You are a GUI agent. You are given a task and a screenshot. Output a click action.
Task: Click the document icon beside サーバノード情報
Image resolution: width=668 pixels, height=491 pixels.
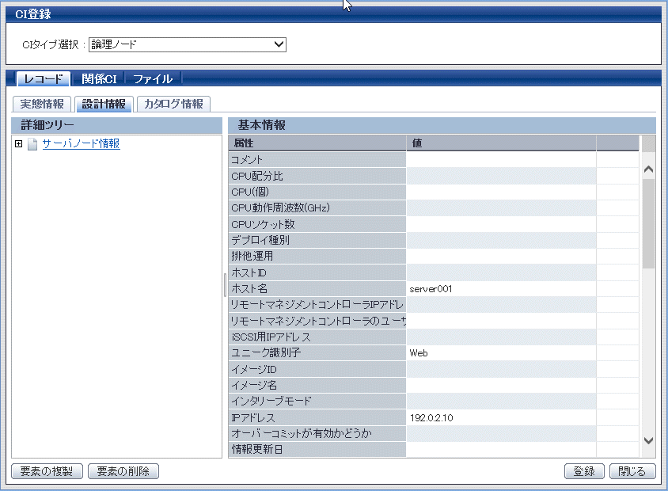tap(32, 144)
